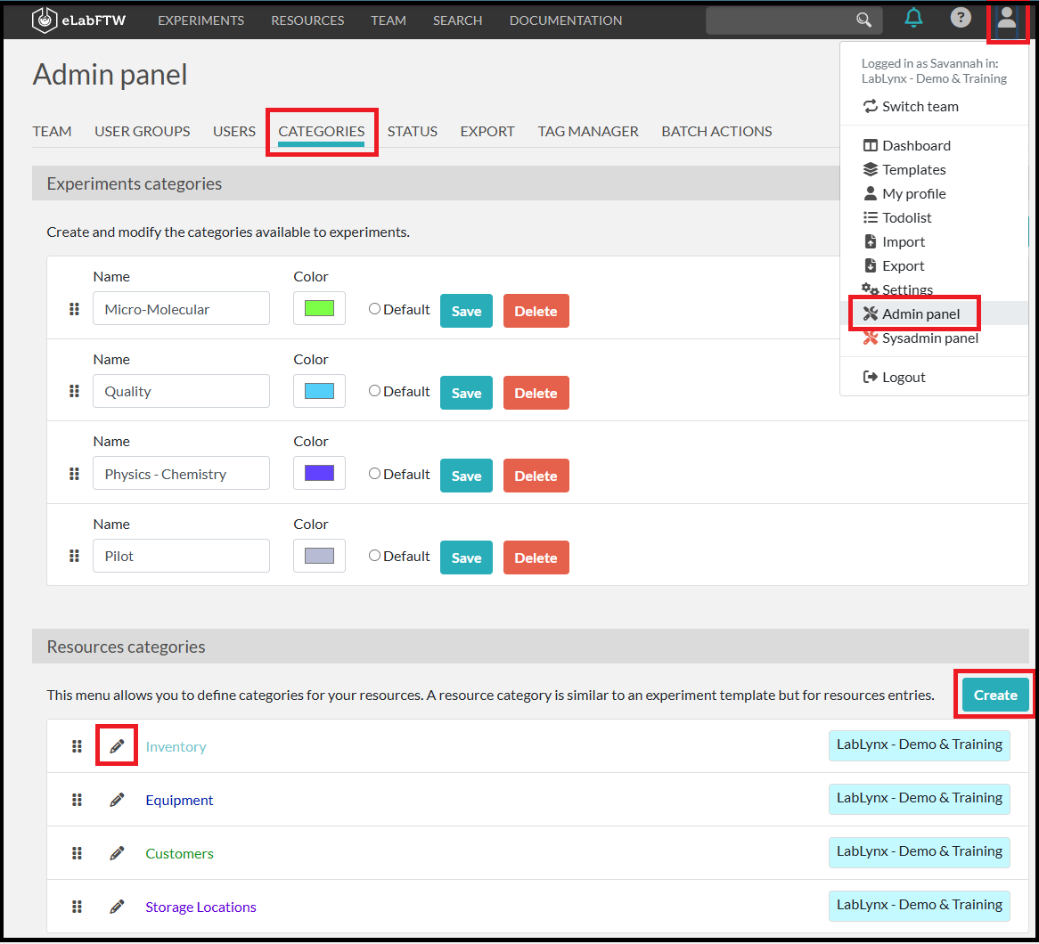Screen dimensions: 1039x944
Task: Open the green color swatch for Micro-Molecular
Action: click(x=319, y=308)
